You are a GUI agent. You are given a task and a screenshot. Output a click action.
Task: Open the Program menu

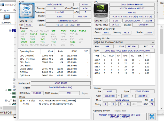coord(5,10)
